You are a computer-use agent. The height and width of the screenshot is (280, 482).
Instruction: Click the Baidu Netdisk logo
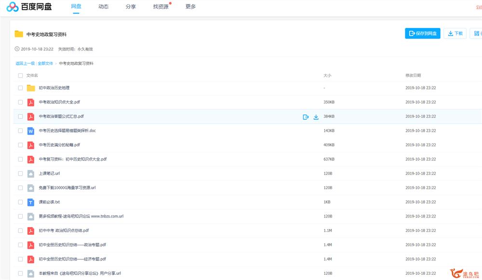pos(29,7)
